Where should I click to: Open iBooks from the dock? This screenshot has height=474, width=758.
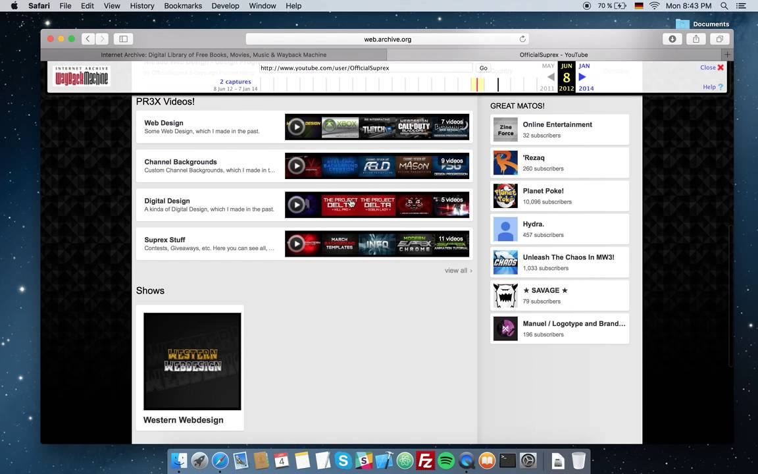(x=487, y=460)
